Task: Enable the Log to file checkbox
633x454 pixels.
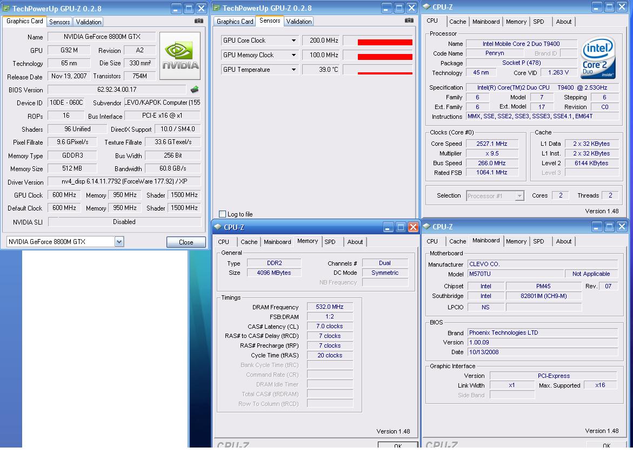Action: (x=222, y=214)
